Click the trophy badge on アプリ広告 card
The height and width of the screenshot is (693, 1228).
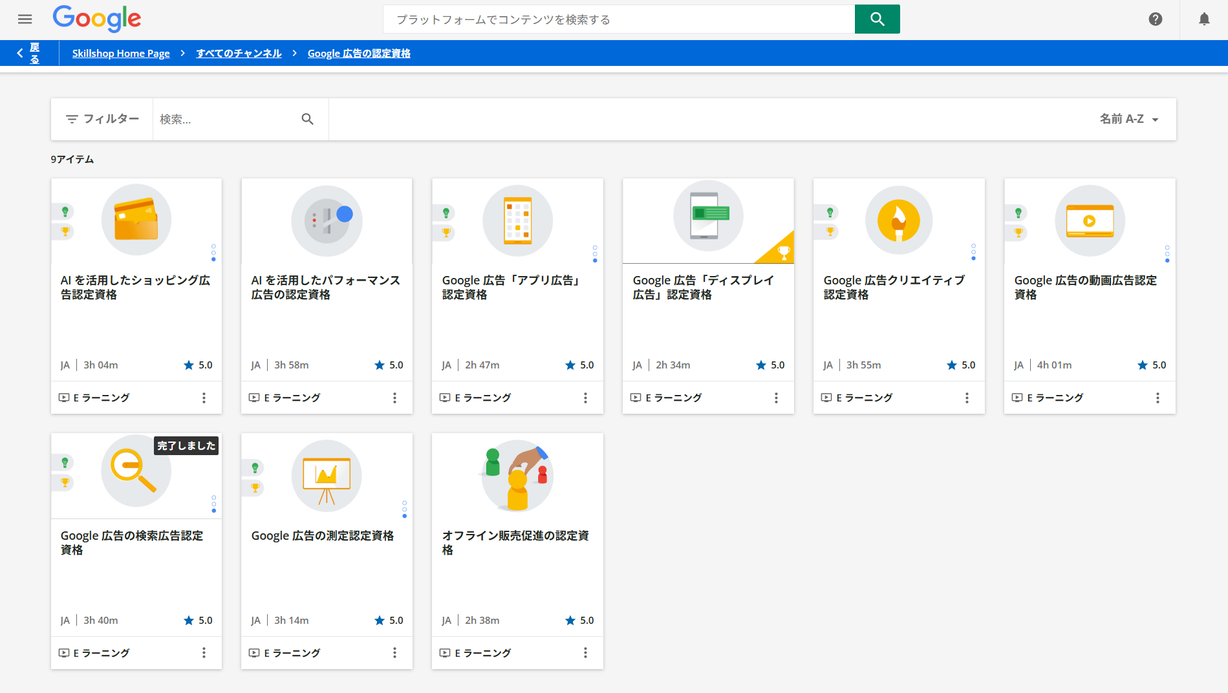[446, 233]
